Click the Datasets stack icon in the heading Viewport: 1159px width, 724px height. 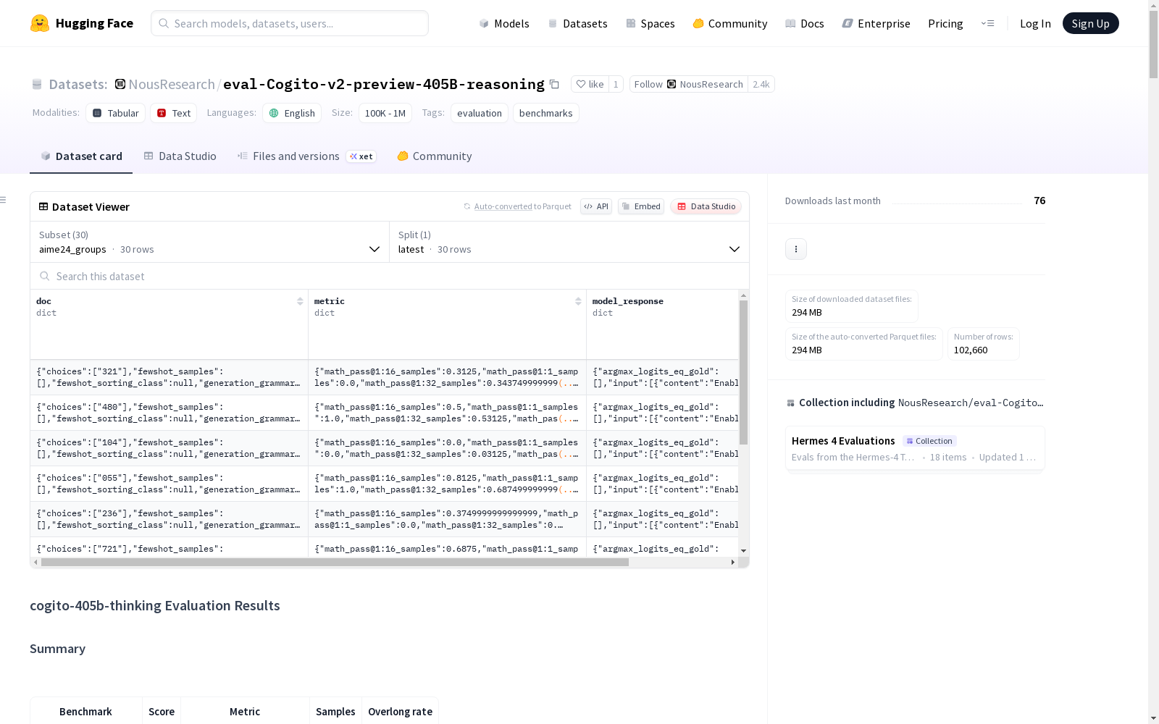(x=37, y=85)
